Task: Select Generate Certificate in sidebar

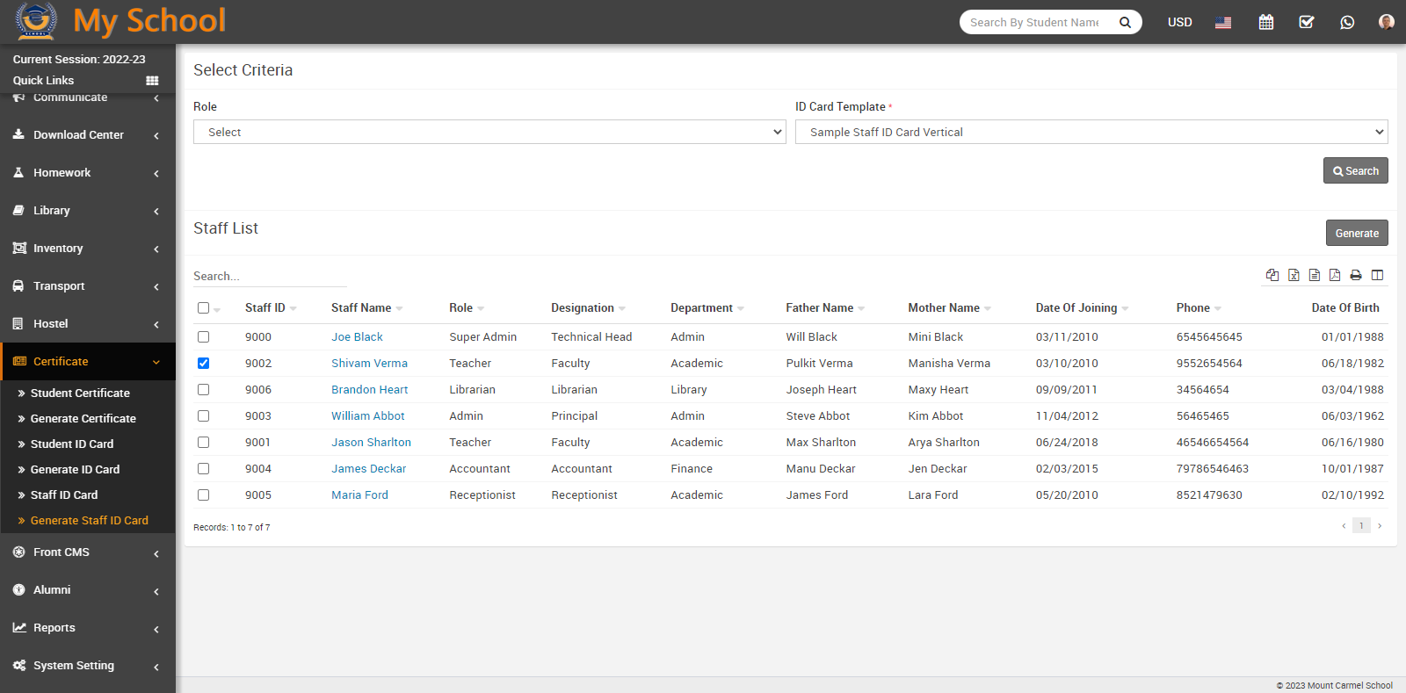Action: coord(83,418)
